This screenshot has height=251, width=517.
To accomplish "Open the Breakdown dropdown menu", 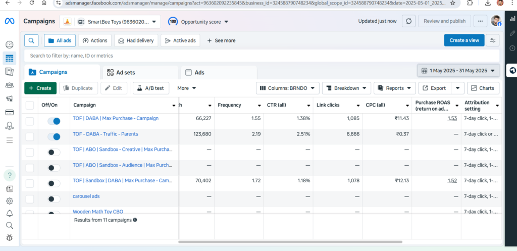I will pyautogui.click(x=346, y=88).
